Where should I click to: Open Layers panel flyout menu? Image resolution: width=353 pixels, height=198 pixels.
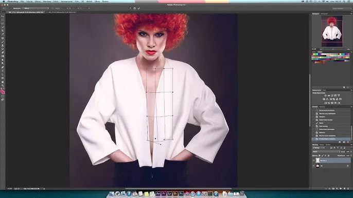click(x=351, y=145)
